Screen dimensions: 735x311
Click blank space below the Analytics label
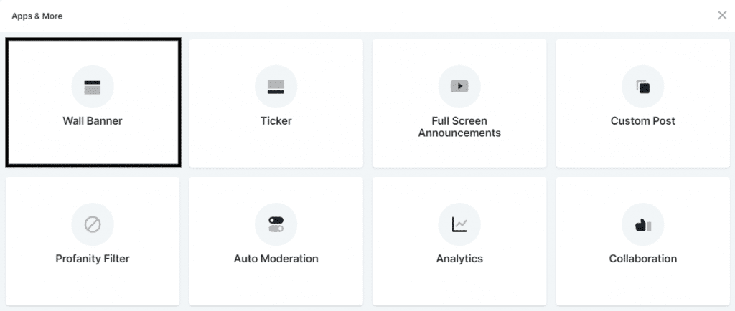pos(459,287)
